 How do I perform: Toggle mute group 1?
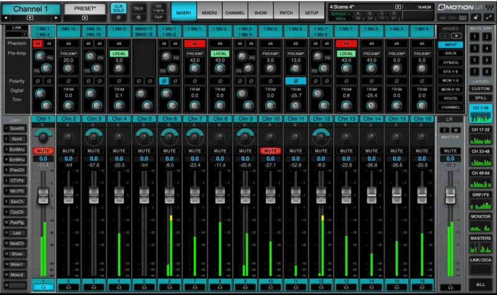475,37
